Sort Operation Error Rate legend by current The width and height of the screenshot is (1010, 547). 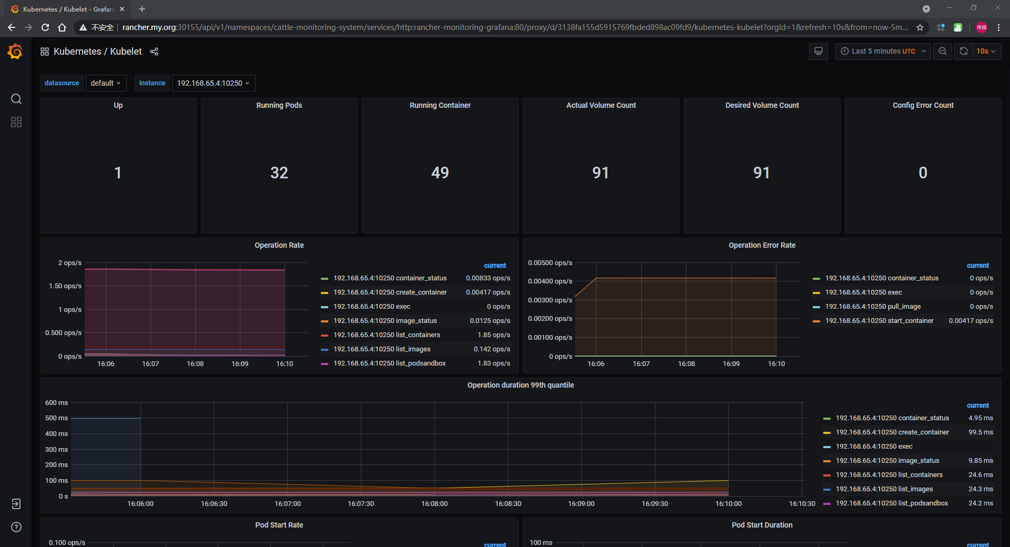click(978, 266)
